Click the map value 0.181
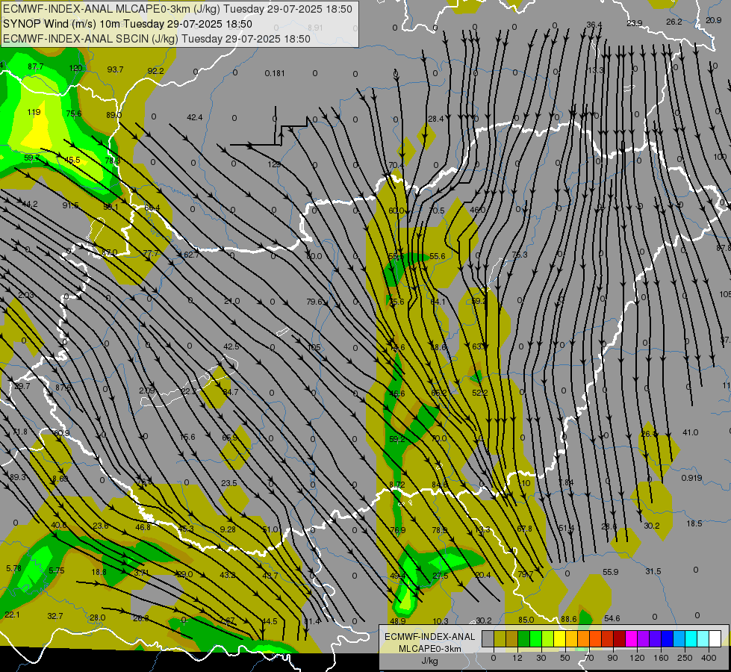This screenshot has height=672, width=731. [275, 73]
